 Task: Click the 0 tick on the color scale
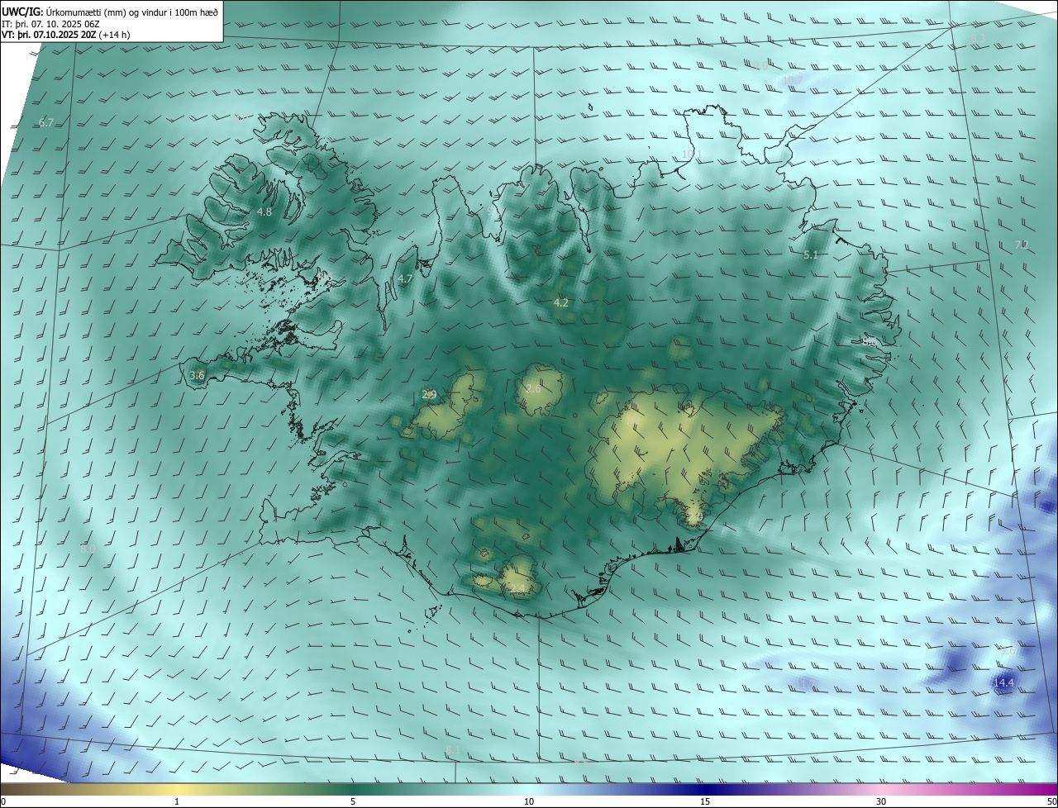[x=3, y=801]
